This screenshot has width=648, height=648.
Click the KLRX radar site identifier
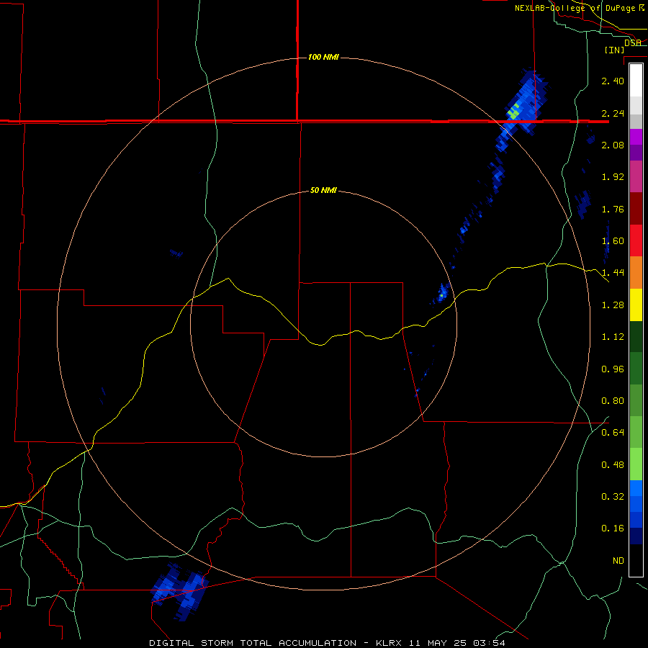point(389,643)
